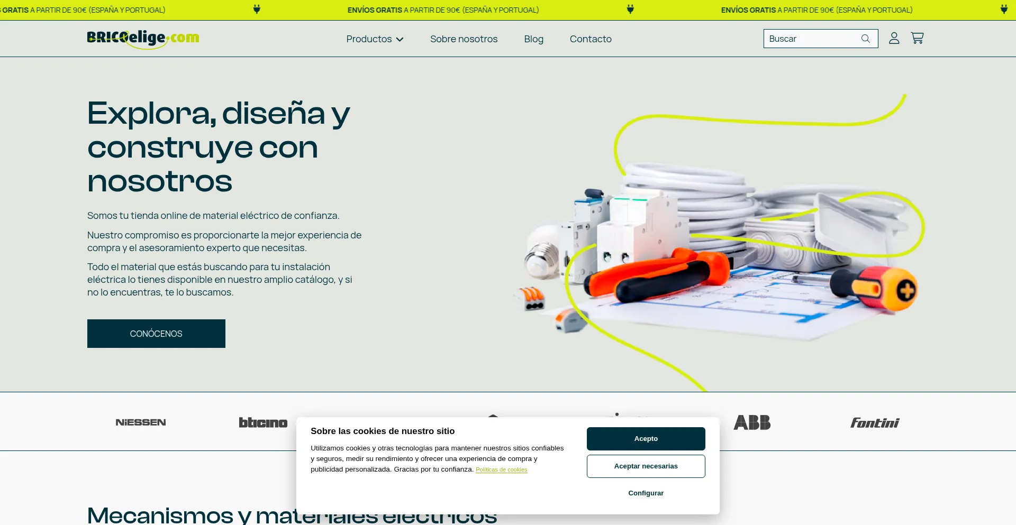Open the user account icon
This screenshot has height=525, width=1016.
[894, 38]
